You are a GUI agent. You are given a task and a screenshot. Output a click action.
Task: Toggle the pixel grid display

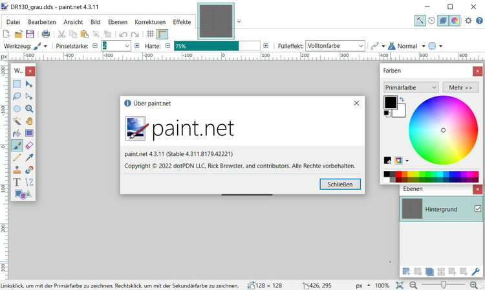coord(150,34)
